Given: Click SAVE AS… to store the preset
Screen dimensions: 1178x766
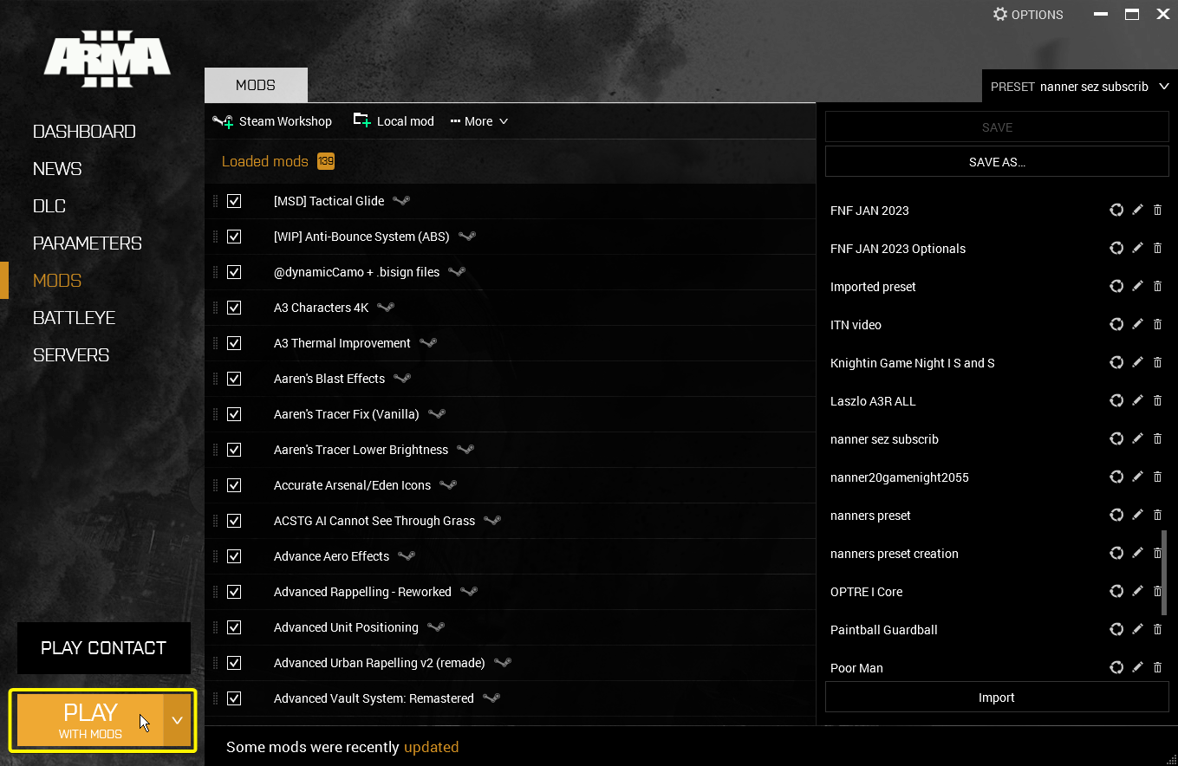Looking at the screenshot, I should click(997, 161).
